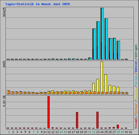The width and height of the screenshot is (139, 135).
Task: Click the tall red volume bar for day 11
Action: point(49,112)
